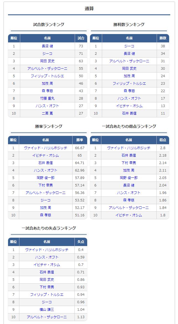This screenshot has width=178, height=324.
Task: Open 岡野 俊一郎 in the 勝率ランキング table
Action: coord(46,178)
